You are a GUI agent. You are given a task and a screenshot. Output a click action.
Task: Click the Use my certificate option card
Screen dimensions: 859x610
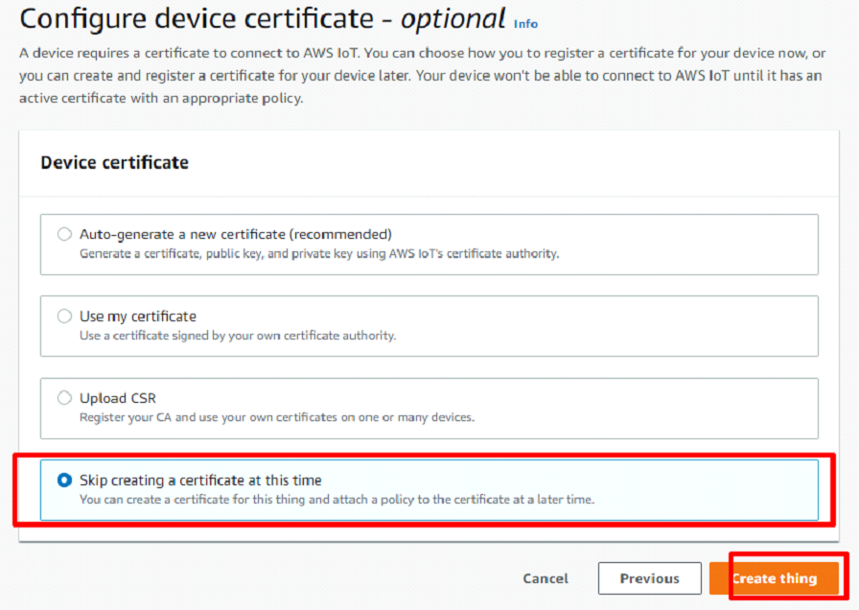click(x=428, y=324)
